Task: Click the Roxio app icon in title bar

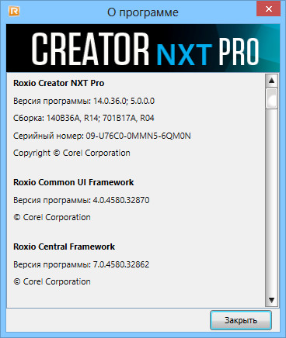Action: [14, 11]
